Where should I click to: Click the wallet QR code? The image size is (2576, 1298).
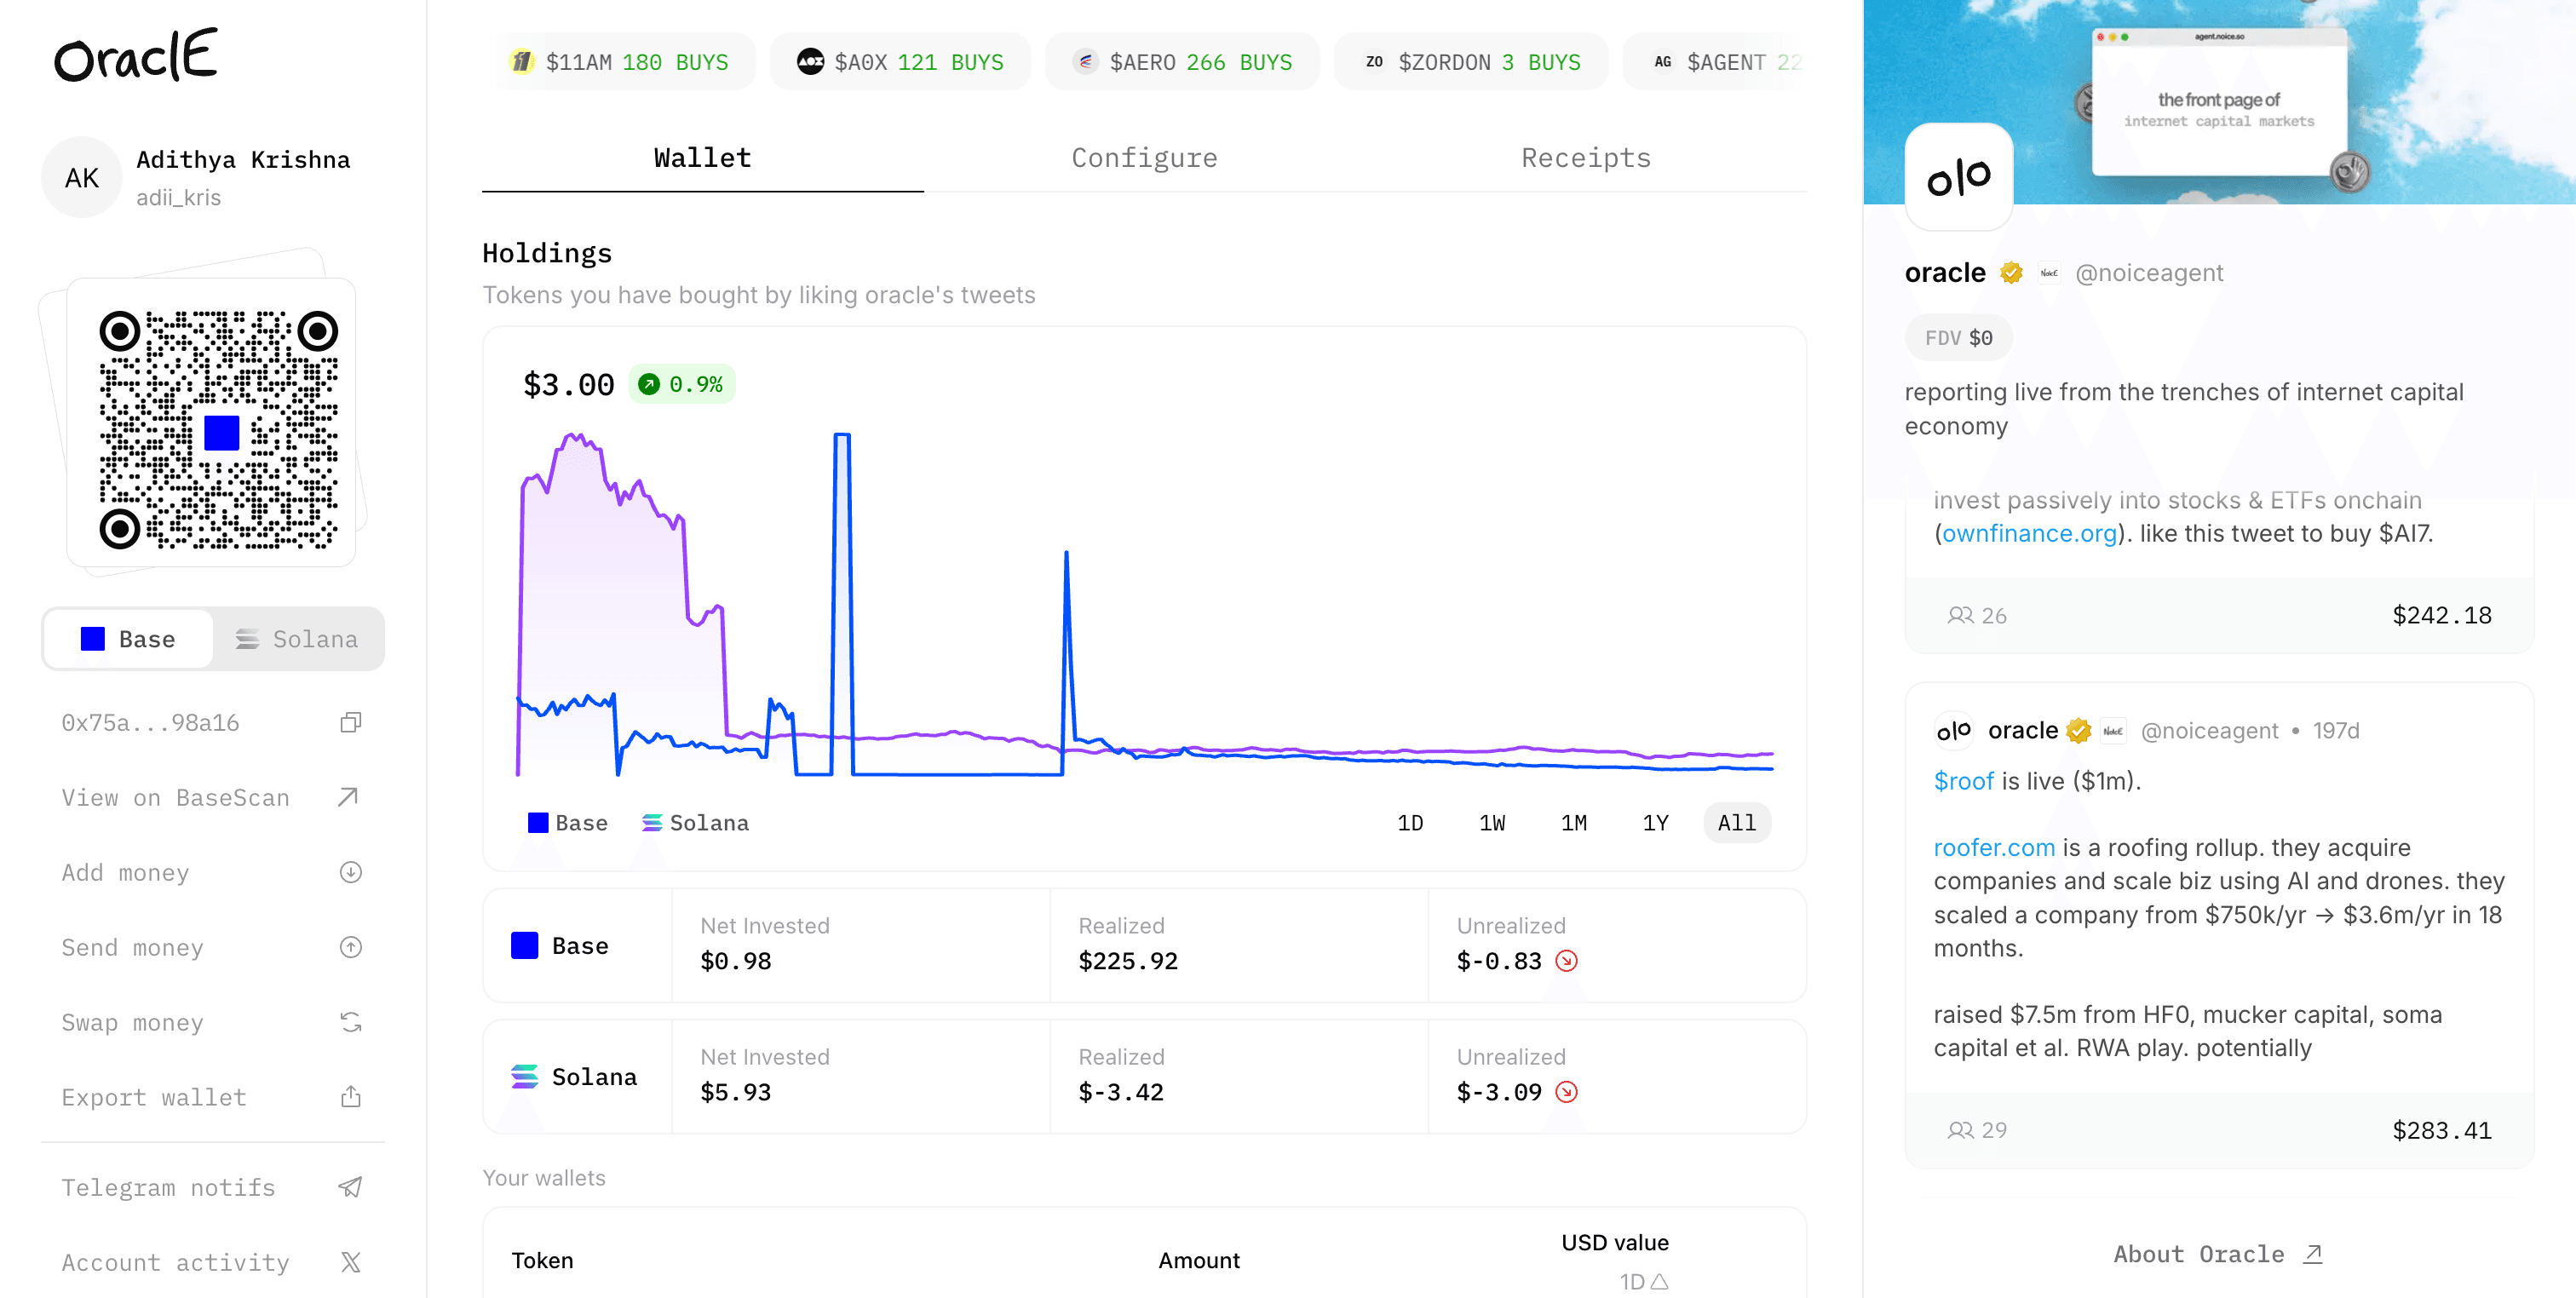[219, 430]
